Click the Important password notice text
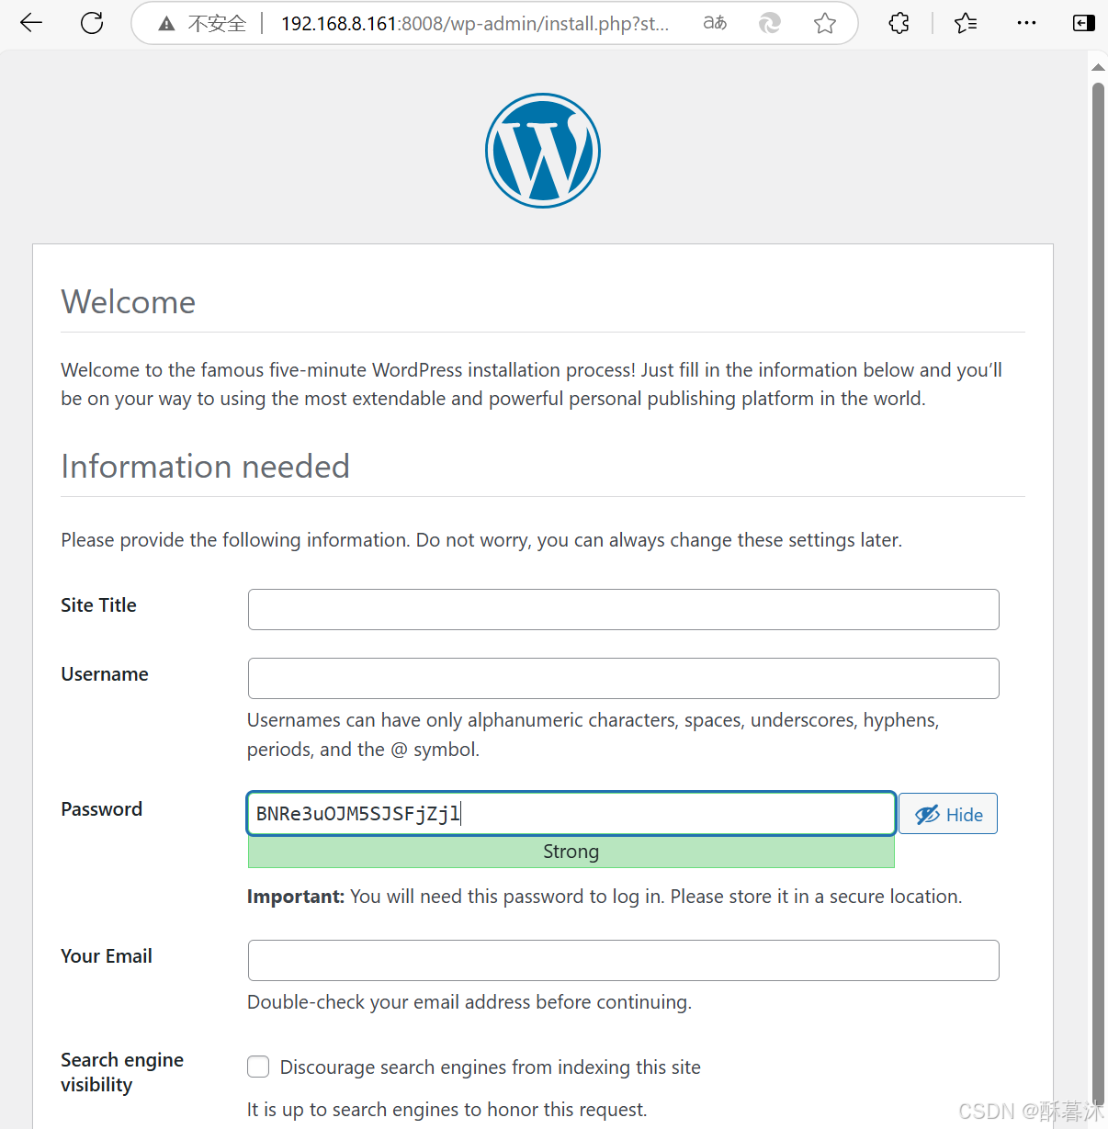 (x=605, y=897)
